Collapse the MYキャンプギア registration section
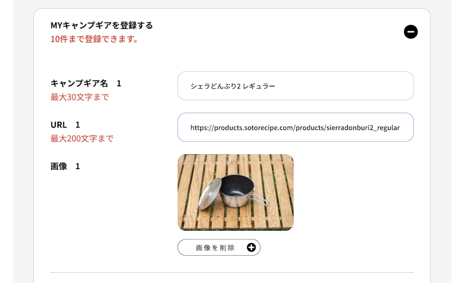The width and height of the screenshot is (465, 283). pos(410,32)
